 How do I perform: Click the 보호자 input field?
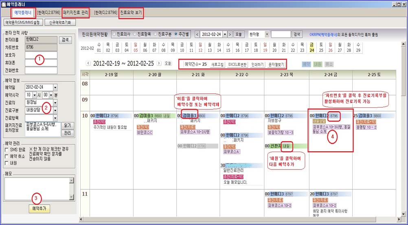click(x=41, y=55)
